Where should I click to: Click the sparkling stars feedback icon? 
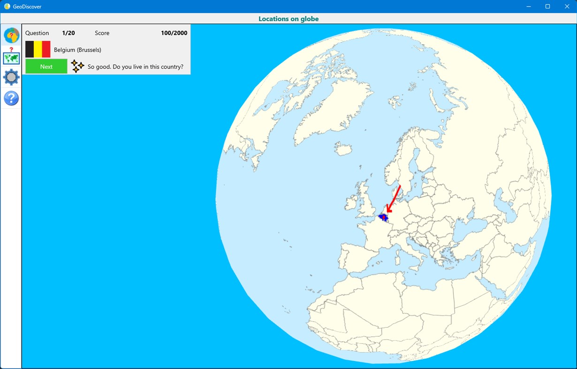pyautogui.click(x=76, y=66)
